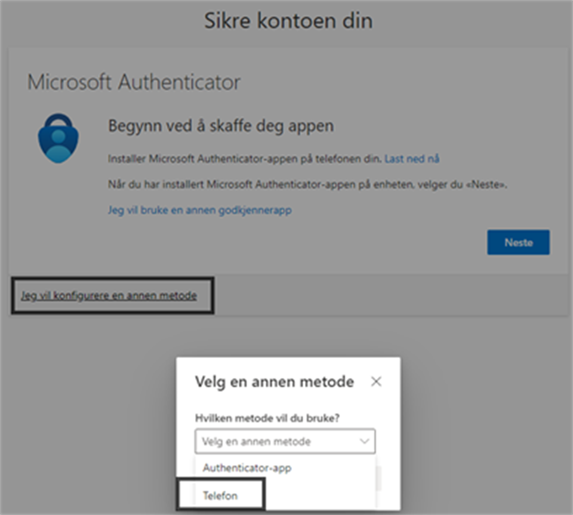
Task: Click the dimmed page background left of the dialog
Action: [x=90, y=418]
